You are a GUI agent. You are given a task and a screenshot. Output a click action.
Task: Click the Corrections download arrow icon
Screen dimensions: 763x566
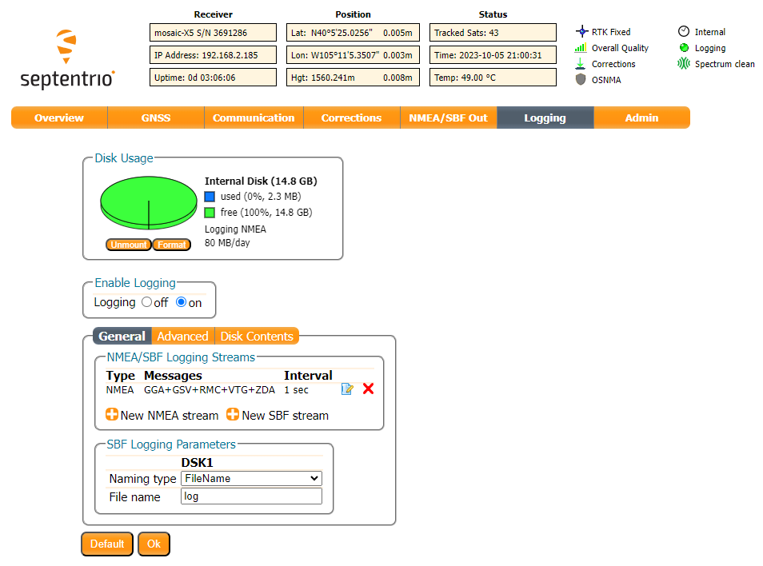(580, 64)
